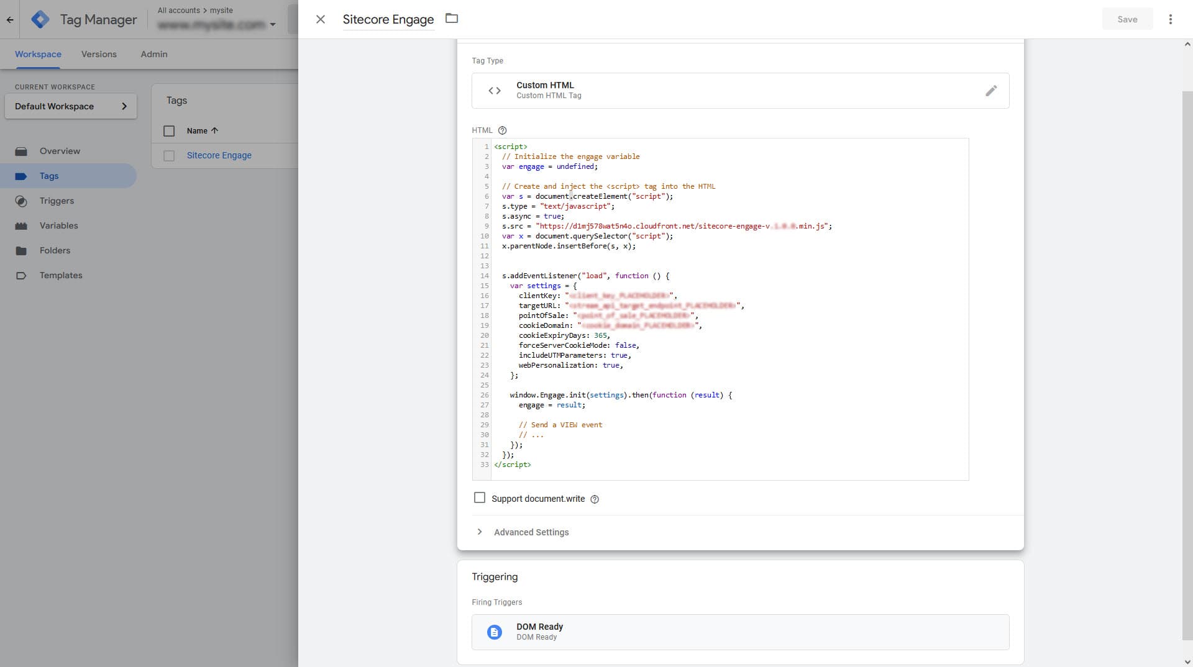The width and height of the screenshot is (1193, 667).
Task: Click the Tags sidebar icon
Action: click(21, 176)
